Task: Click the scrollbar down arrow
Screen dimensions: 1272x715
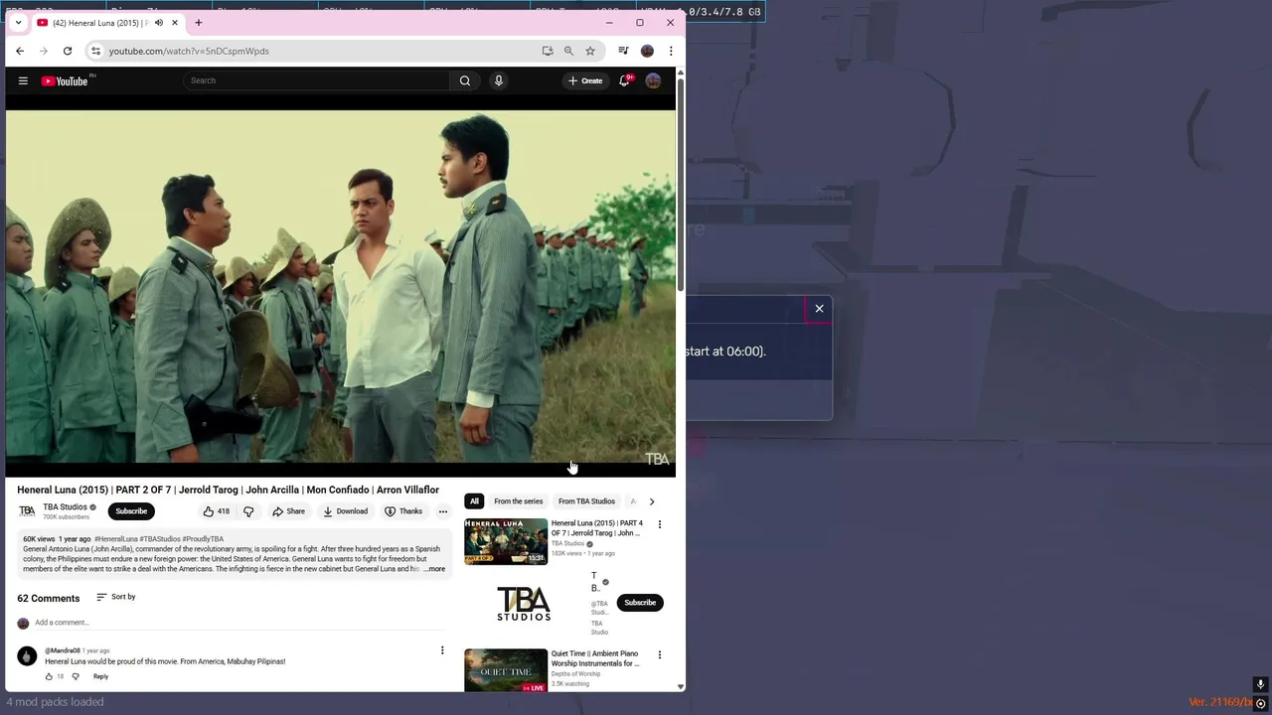Action: [681, 686]
